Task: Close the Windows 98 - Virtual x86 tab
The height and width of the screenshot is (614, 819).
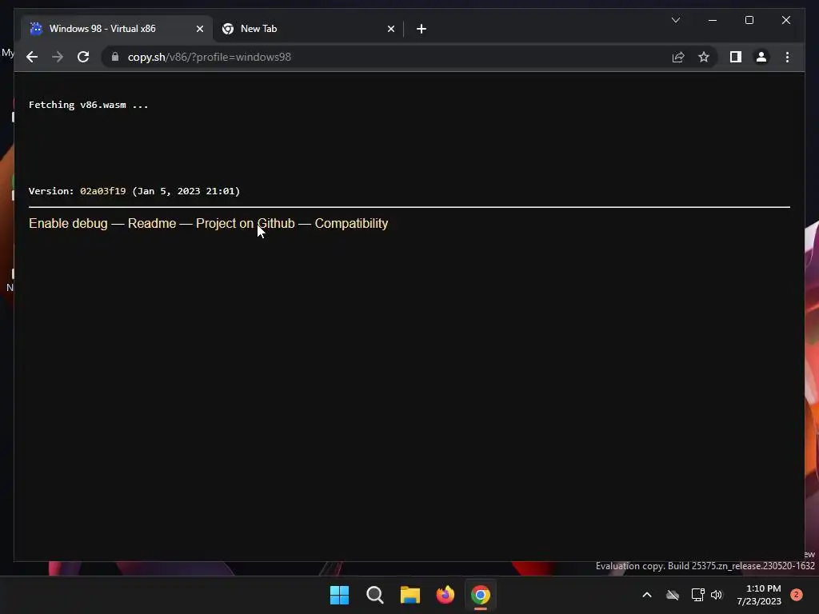Action: 199,29
